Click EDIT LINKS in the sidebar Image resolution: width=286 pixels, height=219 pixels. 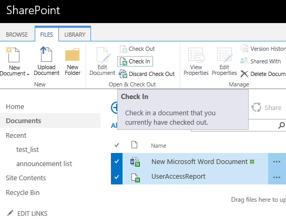(x=32, y=214)
